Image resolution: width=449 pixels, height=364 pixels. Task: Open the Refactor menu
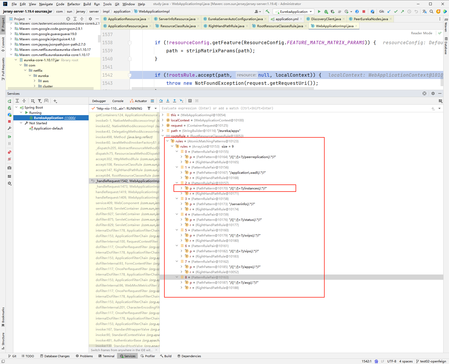click(74, 4)
